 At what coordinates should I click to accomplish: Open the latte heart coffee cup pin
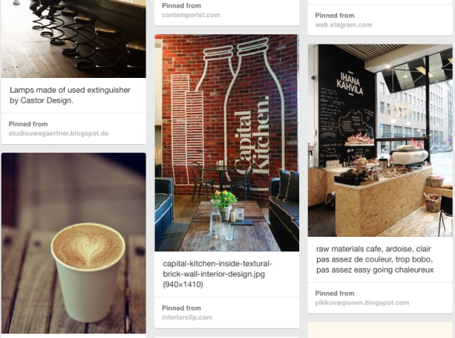[x=73, y=243]
